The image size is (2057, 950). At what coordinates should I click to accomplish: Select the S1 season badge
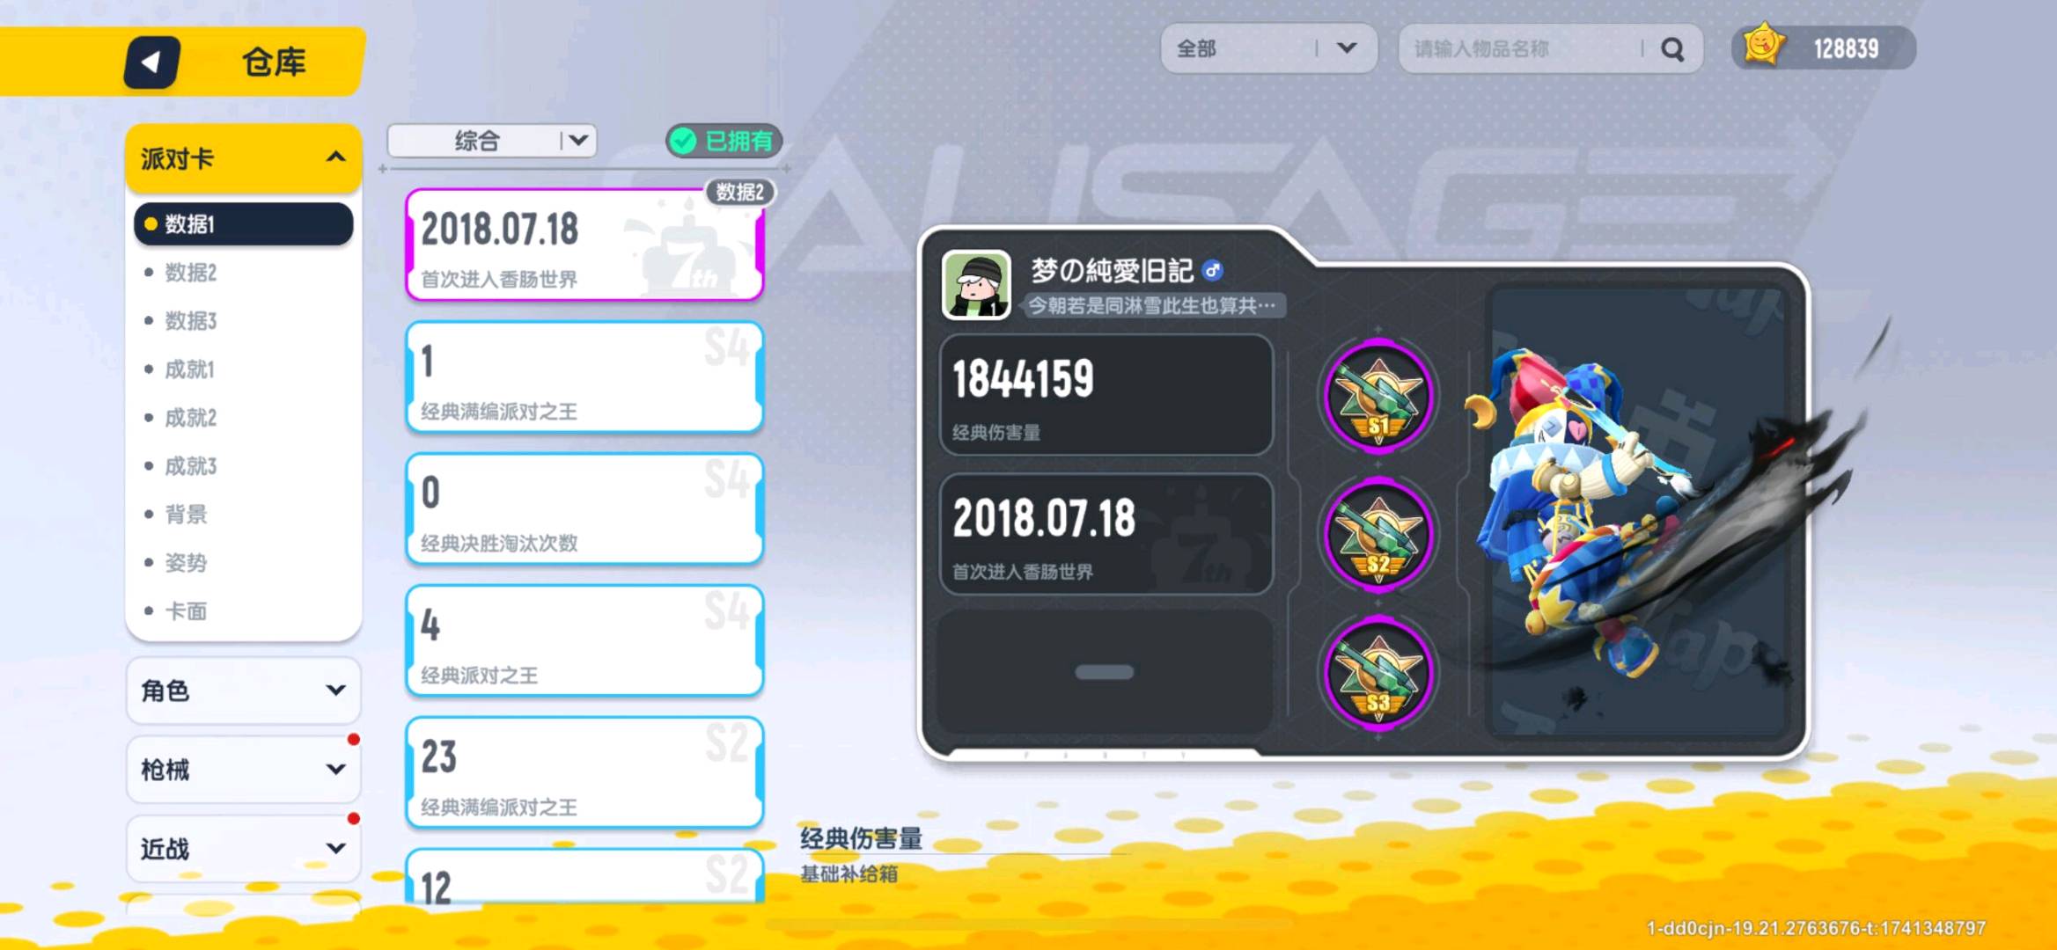click(x=1378, y=396)
